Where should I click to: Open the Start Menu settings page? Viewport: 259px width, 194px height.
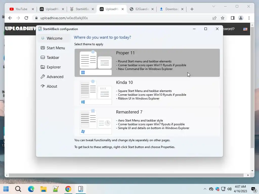pyautogui.click(x=54, y=48)
